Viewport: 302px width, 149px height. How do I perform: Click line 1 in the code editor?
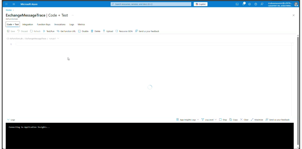[155, 44]
